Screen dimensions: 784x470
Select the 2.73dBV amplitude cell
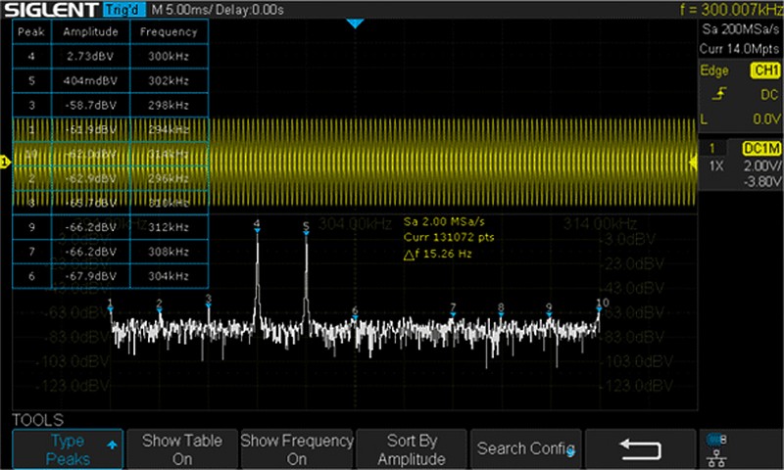coord(90,57)
